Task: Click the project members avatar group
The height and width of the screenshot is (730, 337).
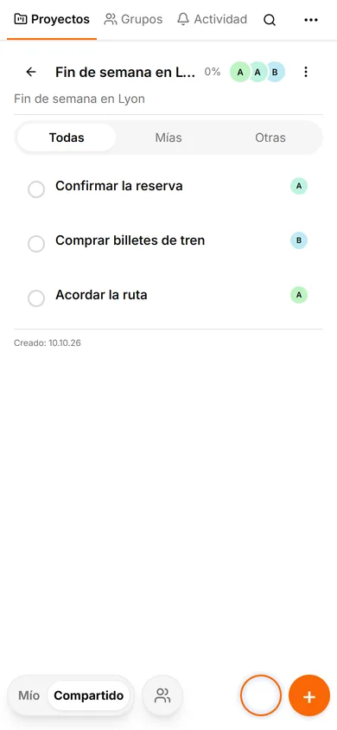Action: click(257, 72)
